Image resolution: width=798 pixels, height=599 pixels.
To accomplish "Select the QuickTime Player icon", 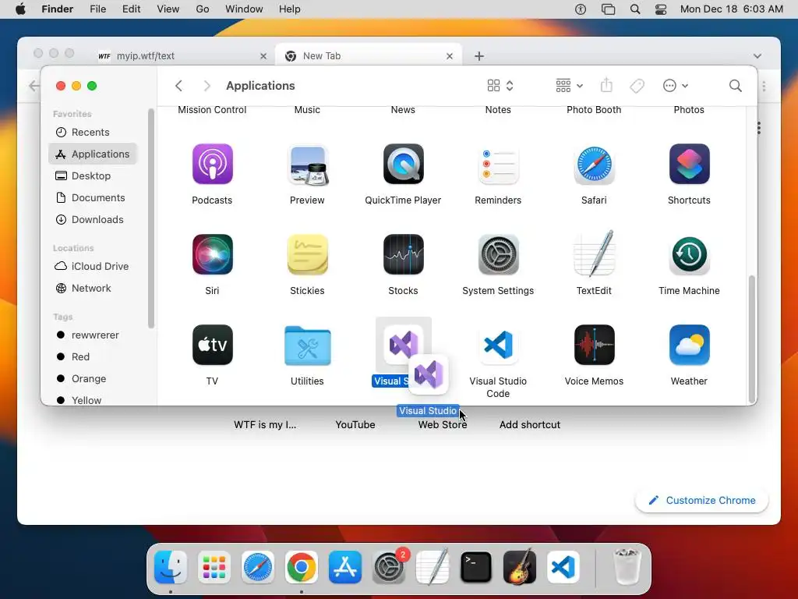I will point(403,164).
